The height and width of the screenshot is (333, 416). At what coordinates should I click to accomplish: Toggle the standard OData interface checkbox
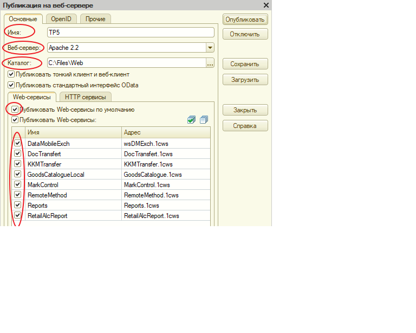[x=11, y=85]
